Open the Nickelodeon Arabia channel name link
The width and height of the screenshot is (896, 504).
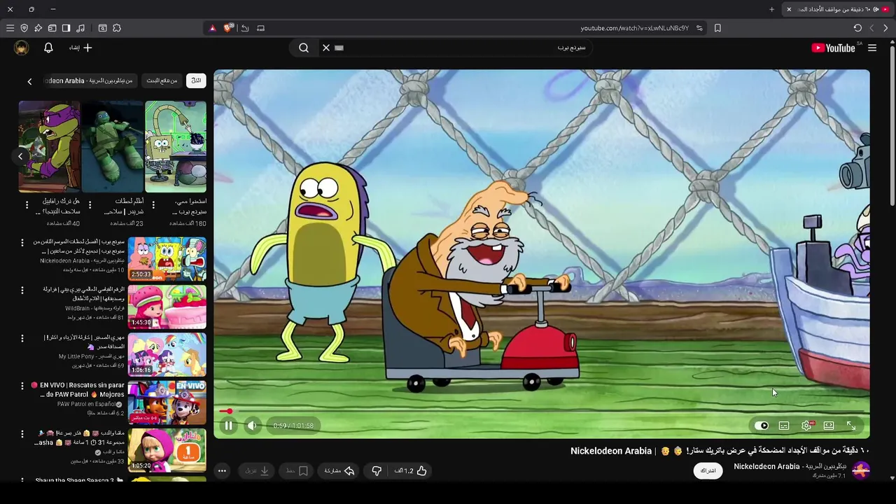pos(790,466)
